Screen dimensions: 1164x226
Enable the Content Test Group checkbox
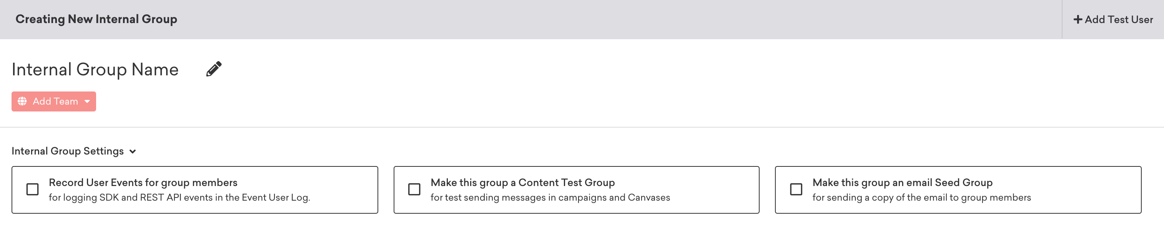[x=414, y=189]
